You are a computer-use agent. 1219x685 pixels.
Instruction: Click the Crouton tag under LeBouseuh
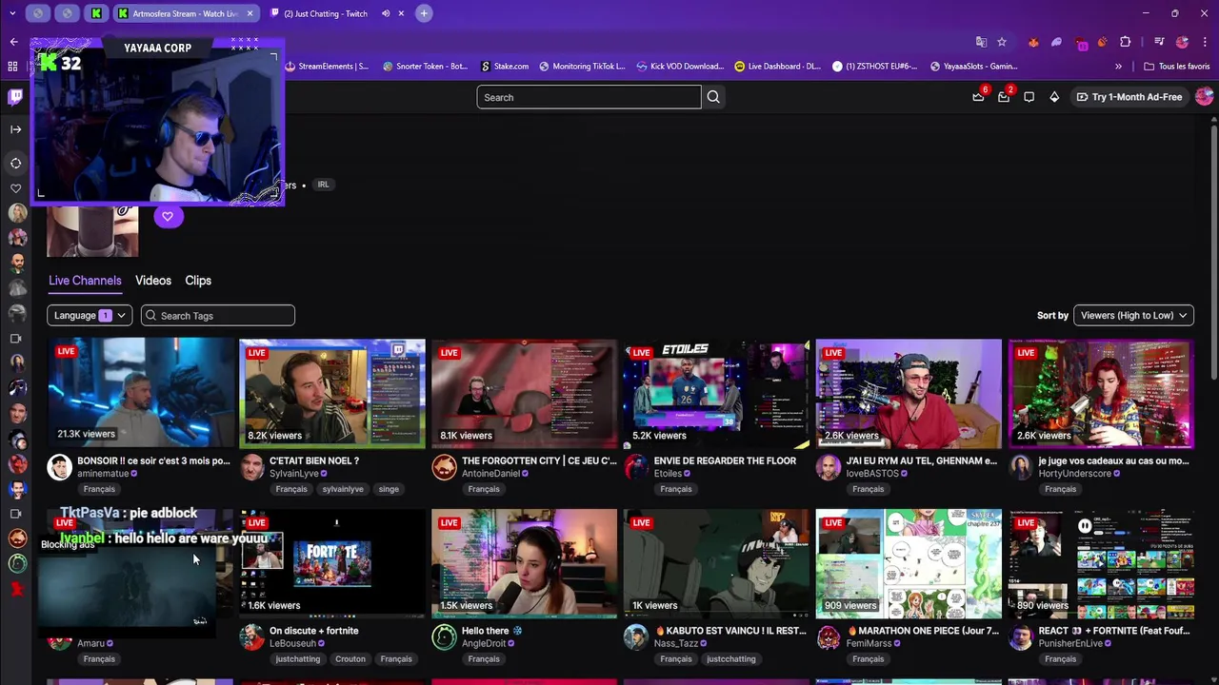(x=350, y=659)
